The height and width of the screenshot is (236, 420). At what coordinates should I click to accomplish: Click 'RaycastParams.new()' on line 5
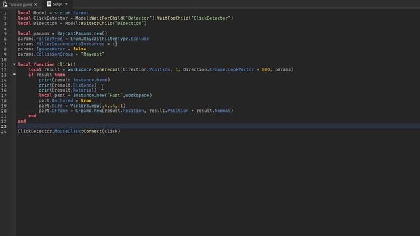(x=82, y=33)
